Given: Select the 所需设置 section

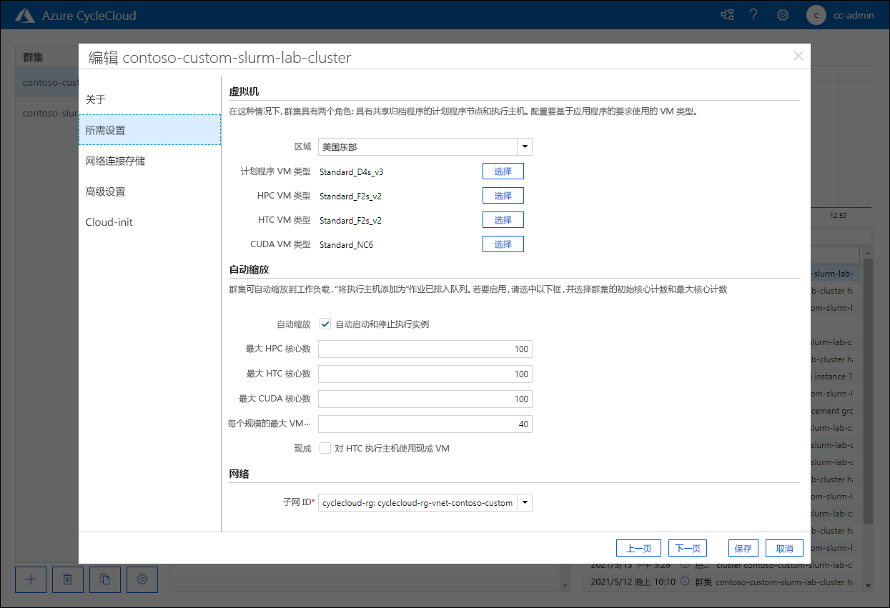Looking at the screenshot, I should point(149,130).
